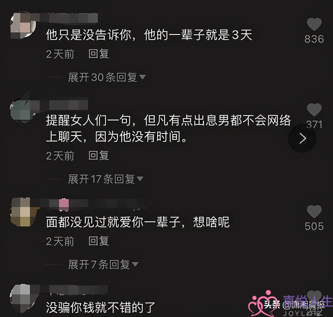Reply to the 他的一辈子就是3天 comment
Screen dimensions: 333x317
pos(99,54)
